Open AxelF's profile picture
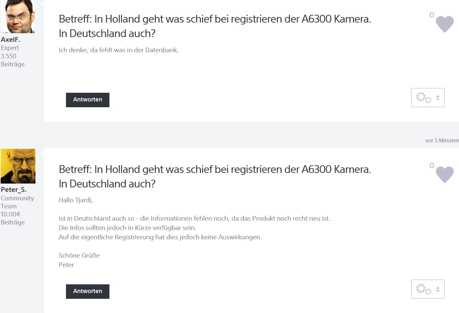459x313 pixels. coord(18,16)
